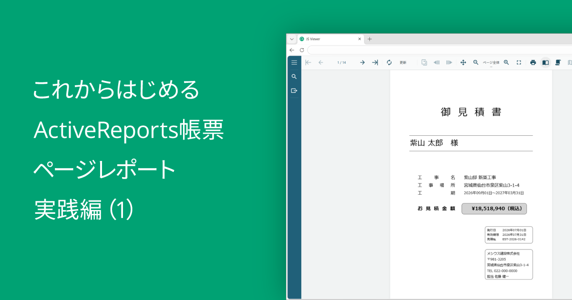The image size is (572, 300).
Task: Go to the first report page
Action: pos(308,62)
